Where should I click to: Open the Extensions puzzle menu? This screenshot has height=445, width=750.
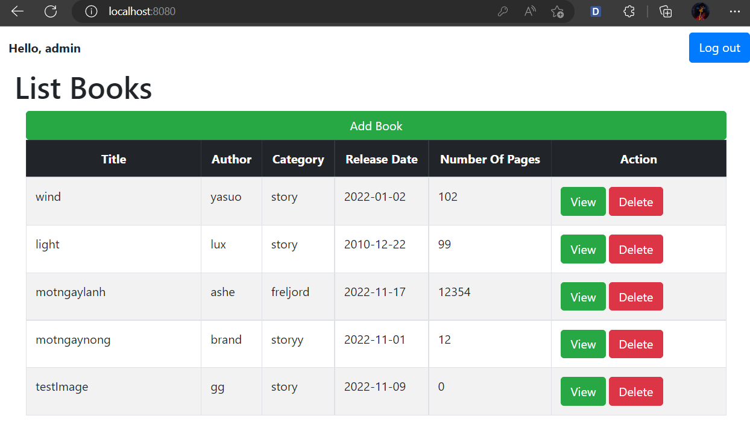click(x=629, y=11)
